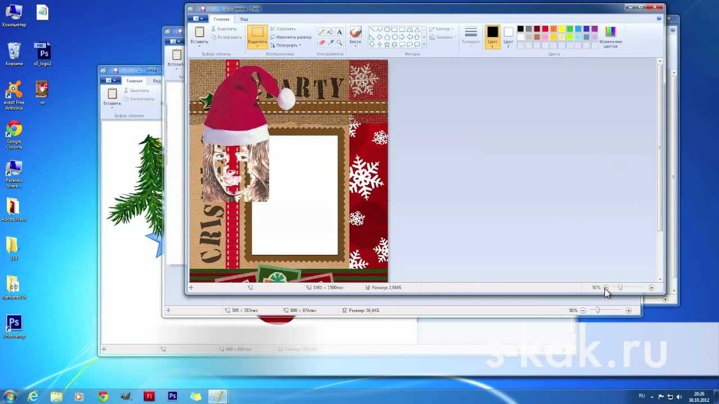The height and width of the screenshot is (404, 719).
Task: Open Internet Explorer from the taskbar
Action: pyautogui.click(x=33, y=396)
